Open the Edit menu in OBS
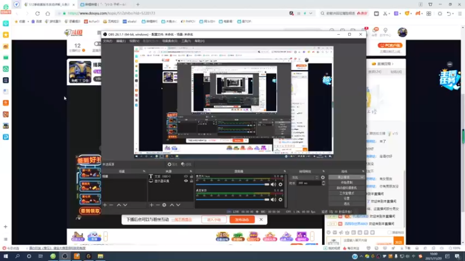The image size is (465, 261). (x=121, y=41)
